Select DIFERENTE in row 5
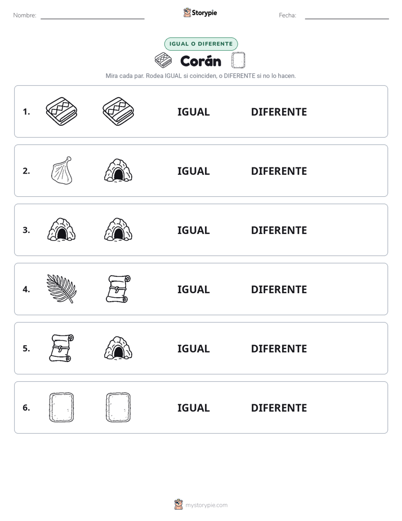Image resolution: width=402 pixels, height=521 pixels. tap(279, 348)
